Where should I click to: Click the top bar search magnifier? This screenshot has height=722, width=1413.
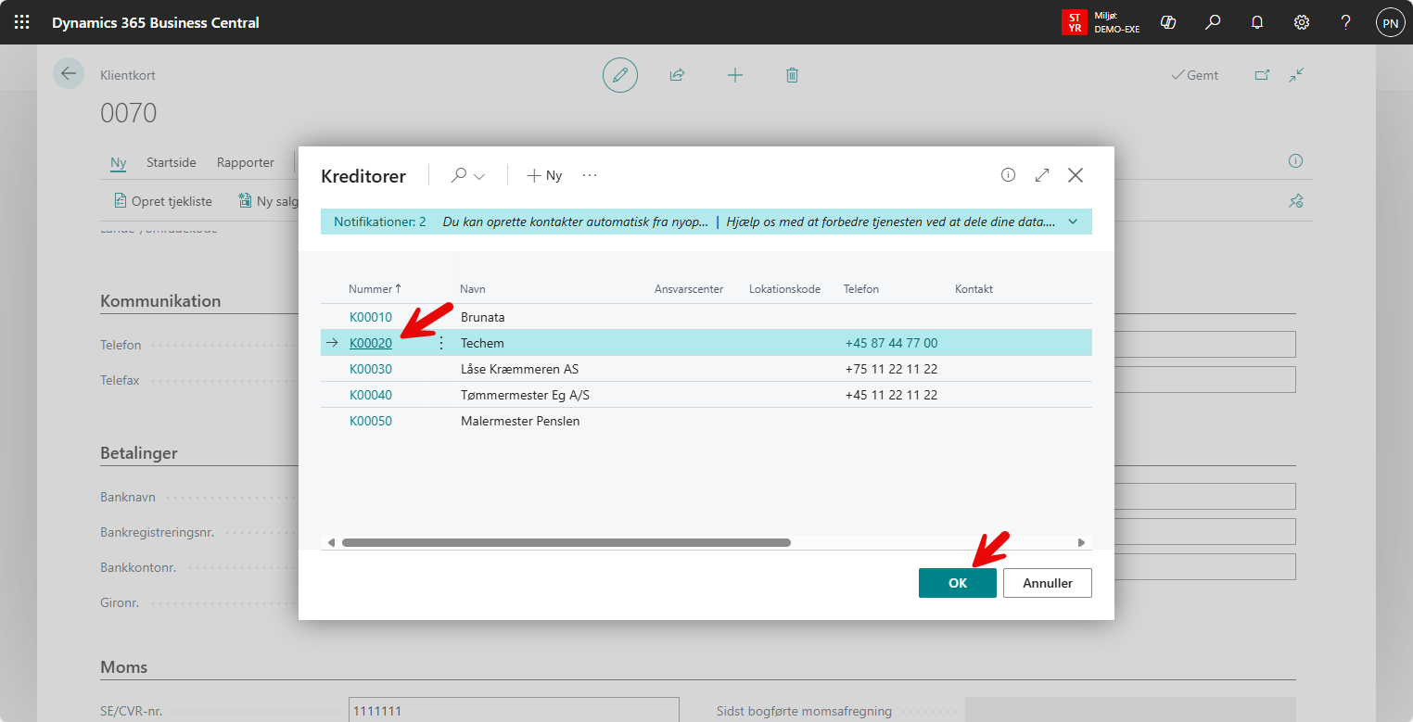(1213, 22)
